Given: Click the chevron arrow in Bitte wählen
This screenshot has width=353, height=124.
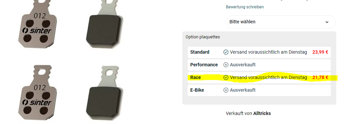Looking at the screenshot, I should click(x=327, y=22).
